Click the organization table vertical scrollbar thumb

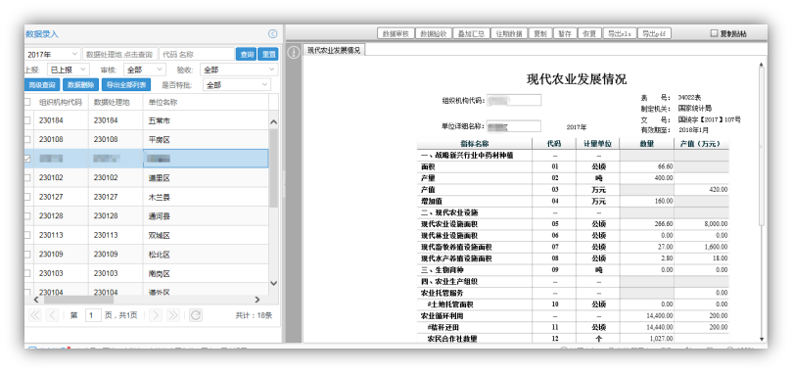tap(273, 168)
